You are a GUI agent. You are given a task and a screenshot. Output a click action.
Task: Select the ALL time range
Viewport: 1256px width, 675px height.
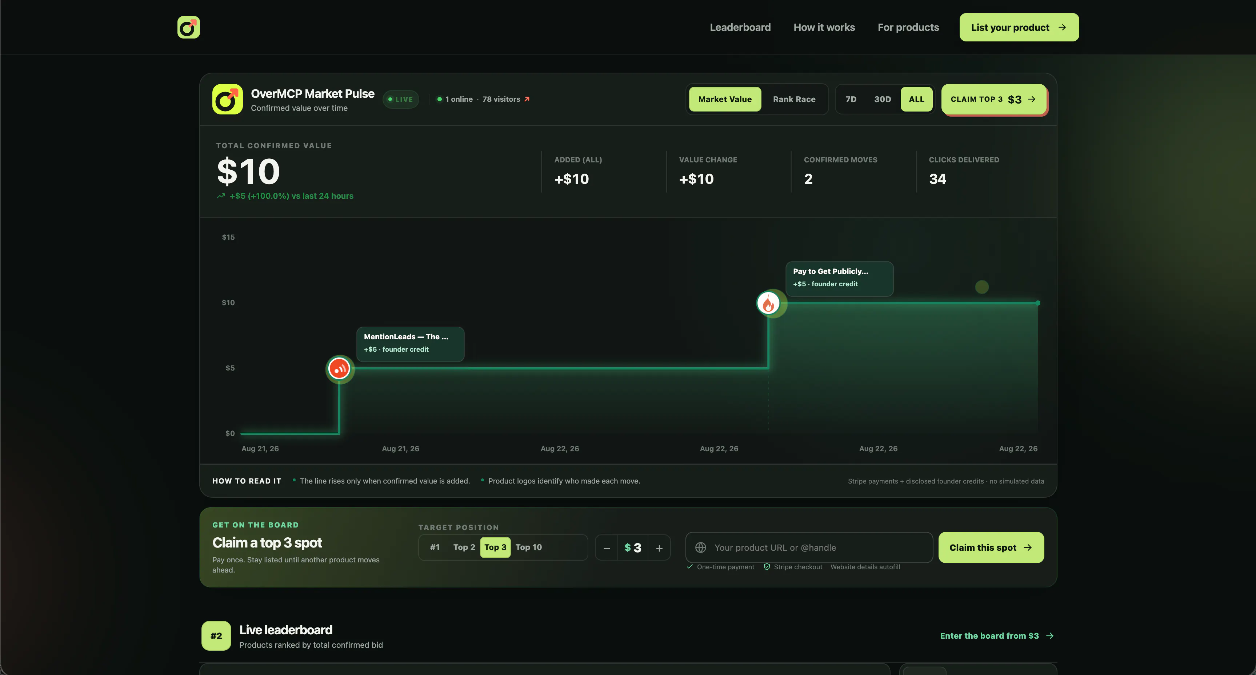click(x=916, y=99)
